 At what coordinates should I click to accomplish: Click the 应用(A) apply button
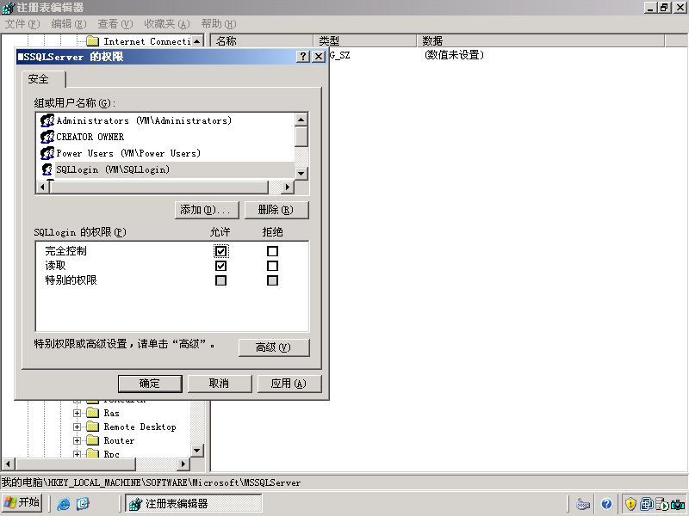(289, 384)
